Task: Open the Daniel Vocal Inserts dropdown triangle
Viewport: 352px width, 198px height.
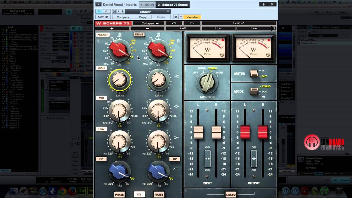Action: tap(98, 4)
